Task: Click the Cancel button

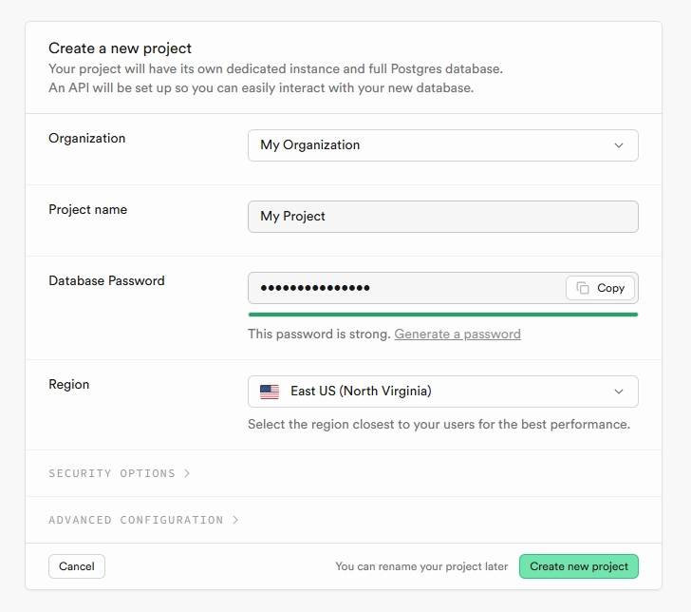Action: click(77, 566)
